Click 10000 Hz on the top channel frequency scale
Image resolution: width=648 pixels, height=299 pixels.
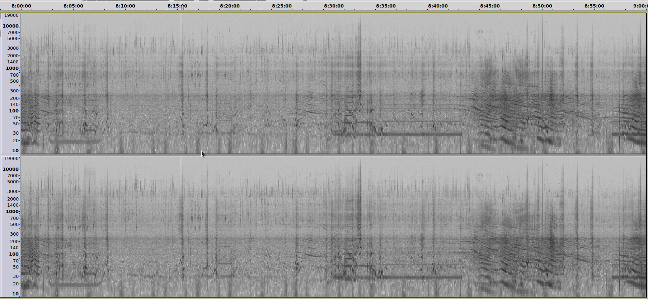pyautogui.click(x=10, y=26)
